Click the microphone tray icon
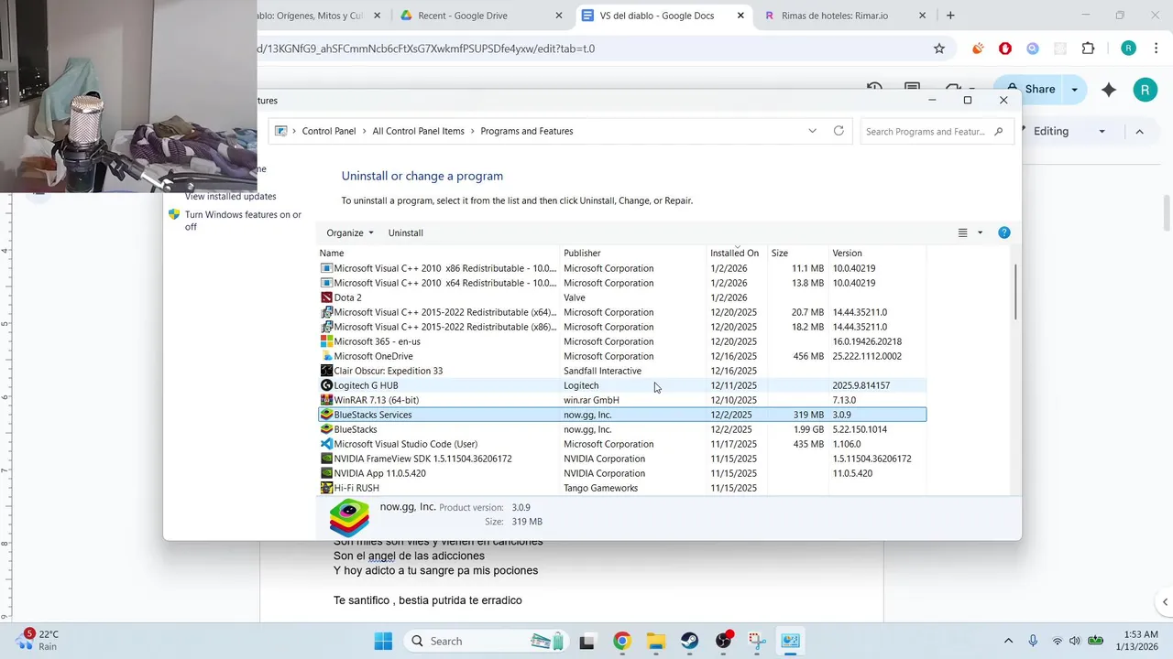 pos(1033,641)
